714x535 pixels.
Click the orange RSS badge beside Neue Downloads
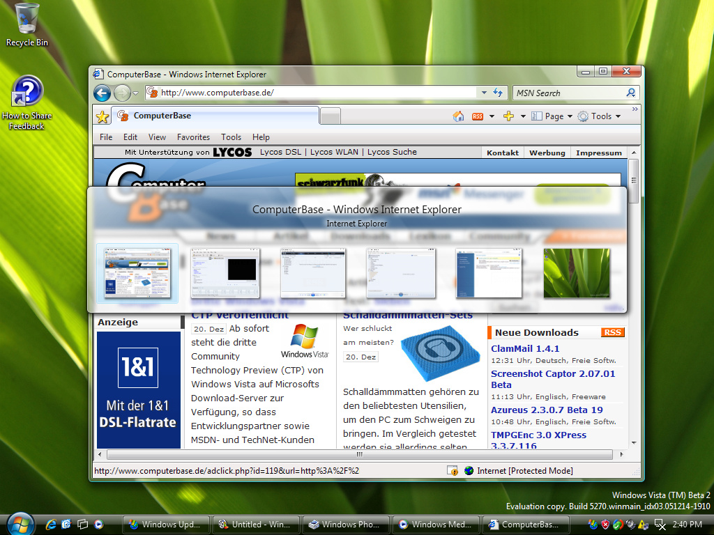click(612, 332)
